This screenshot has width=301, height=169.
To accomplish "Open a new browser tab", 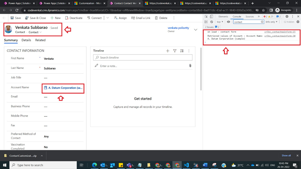I will click(x=252, y=3).
